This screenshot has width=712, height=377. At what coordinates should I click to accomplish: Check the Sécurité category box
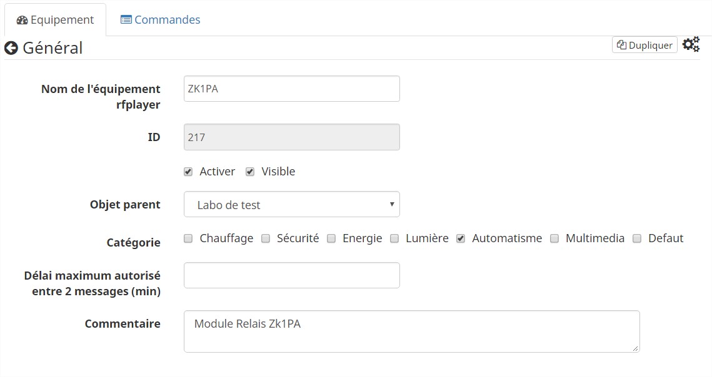pyautogui.click(x=266, y=238)
